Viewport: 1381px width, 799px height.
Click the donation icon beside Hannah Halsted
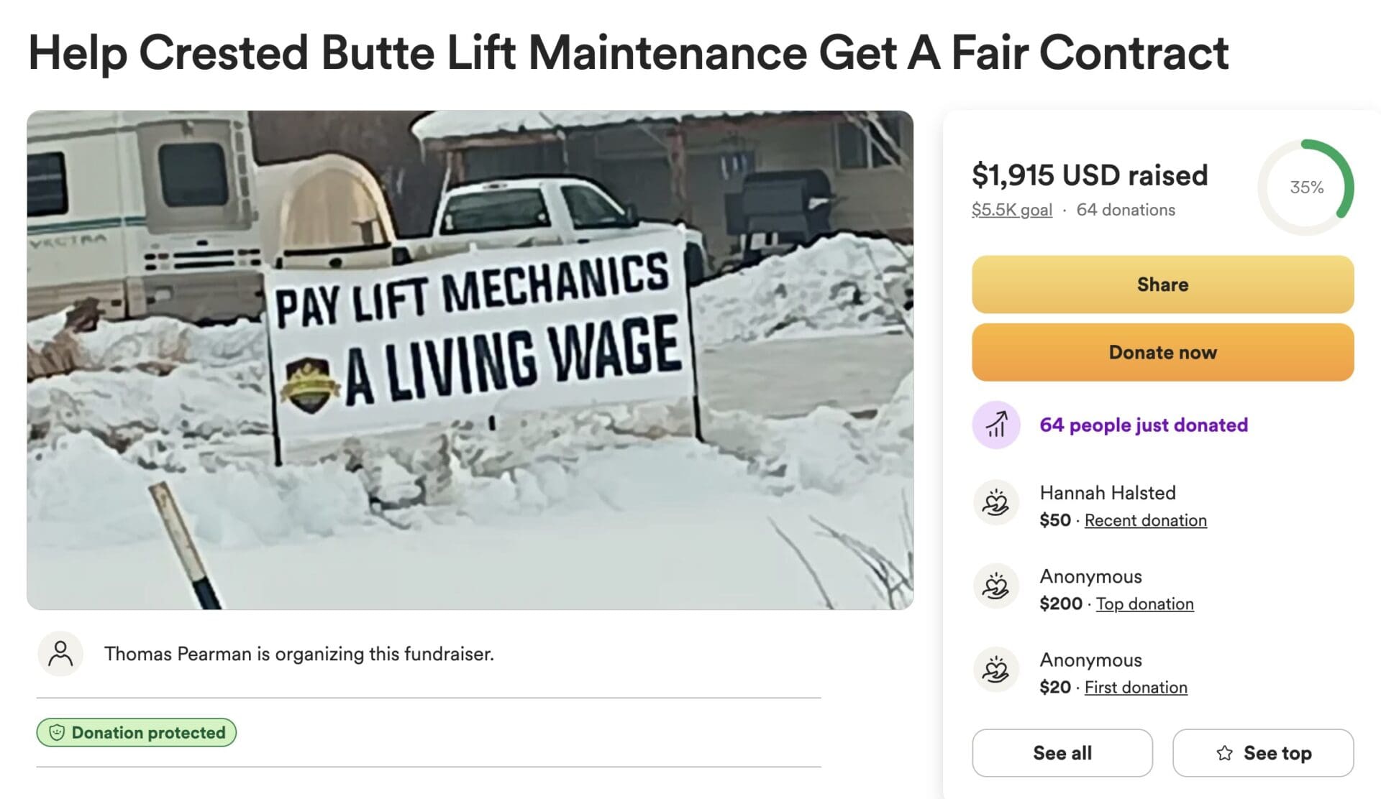[996, 503]
